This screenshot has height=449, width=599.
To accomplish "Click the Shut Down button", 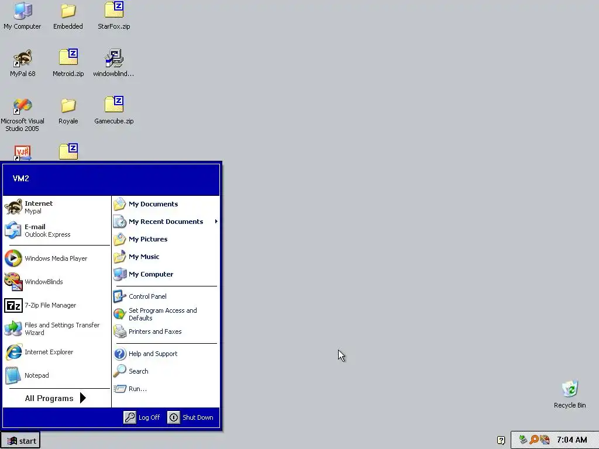I will (190, 417).
